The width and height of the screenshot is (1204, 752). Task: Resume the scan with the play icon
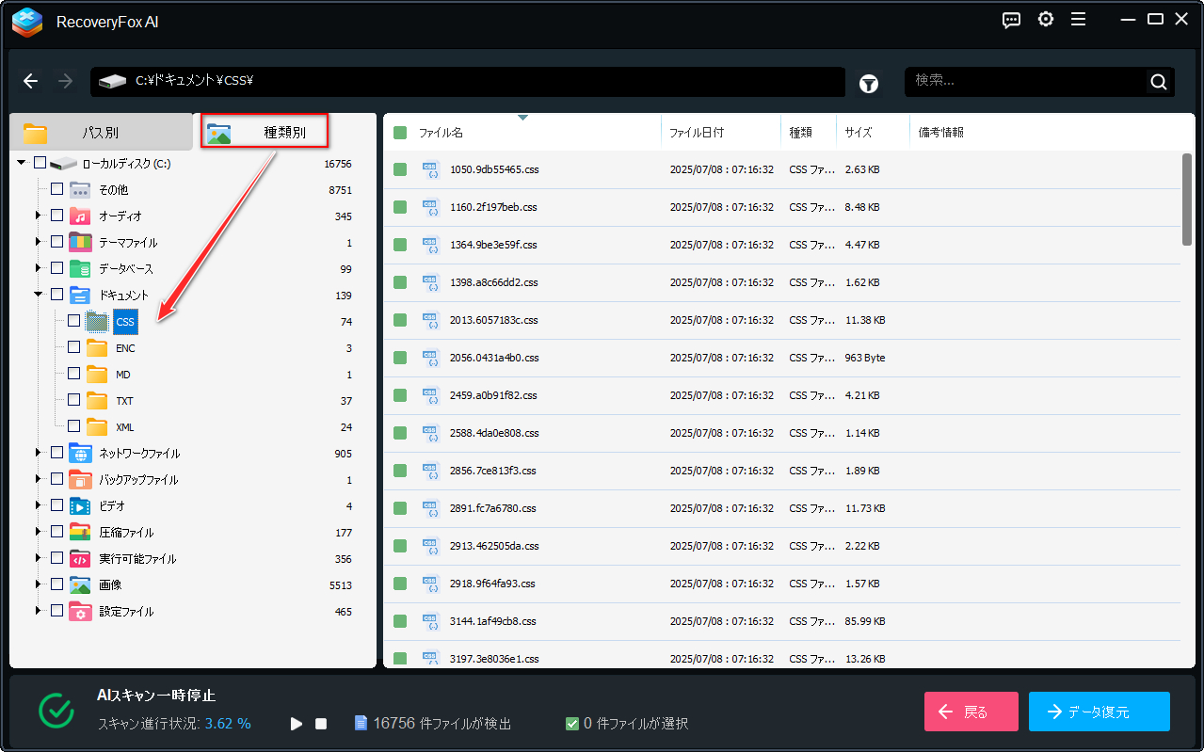click(297, 724)
